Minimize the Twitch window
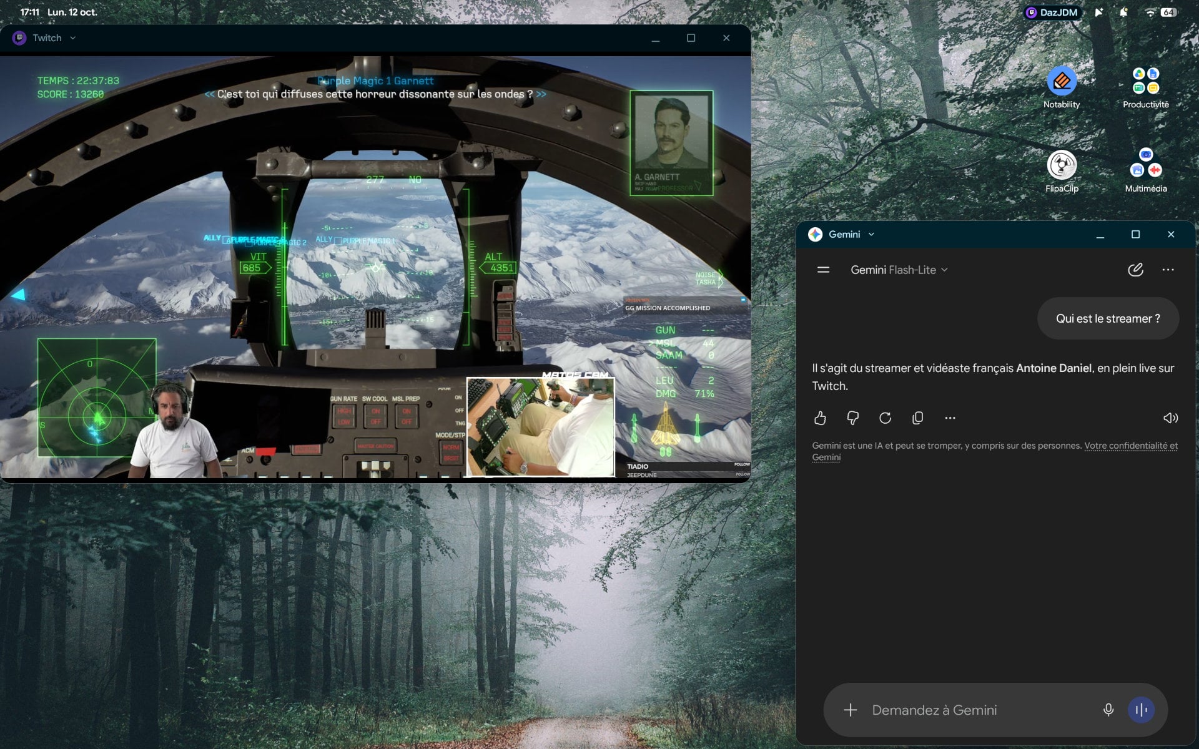Screen dimensions: 1199x749 click(655, 38)
